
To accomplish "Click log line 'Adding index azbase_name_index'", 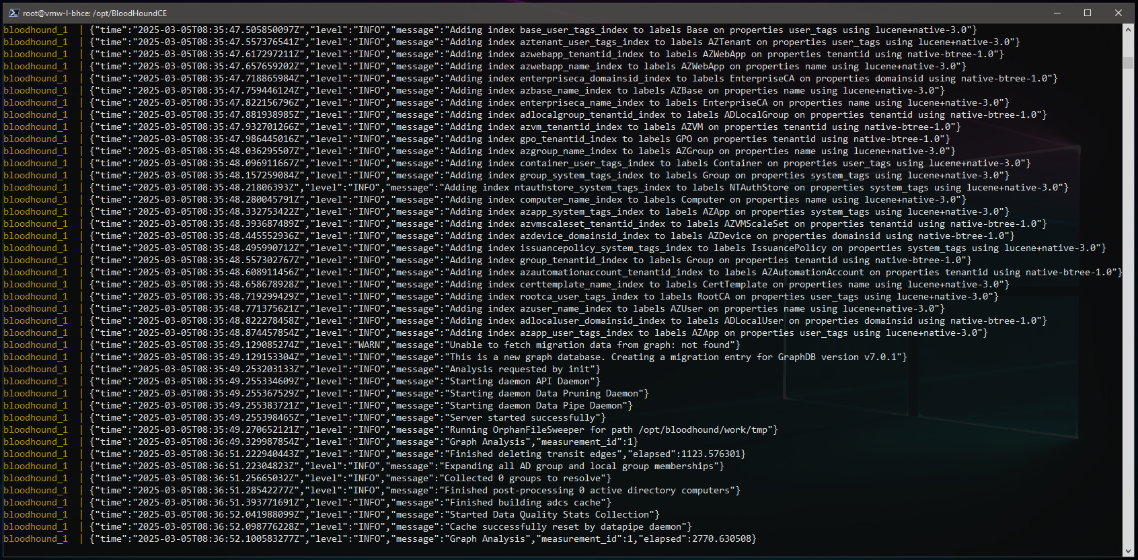I will click(474, 91).
